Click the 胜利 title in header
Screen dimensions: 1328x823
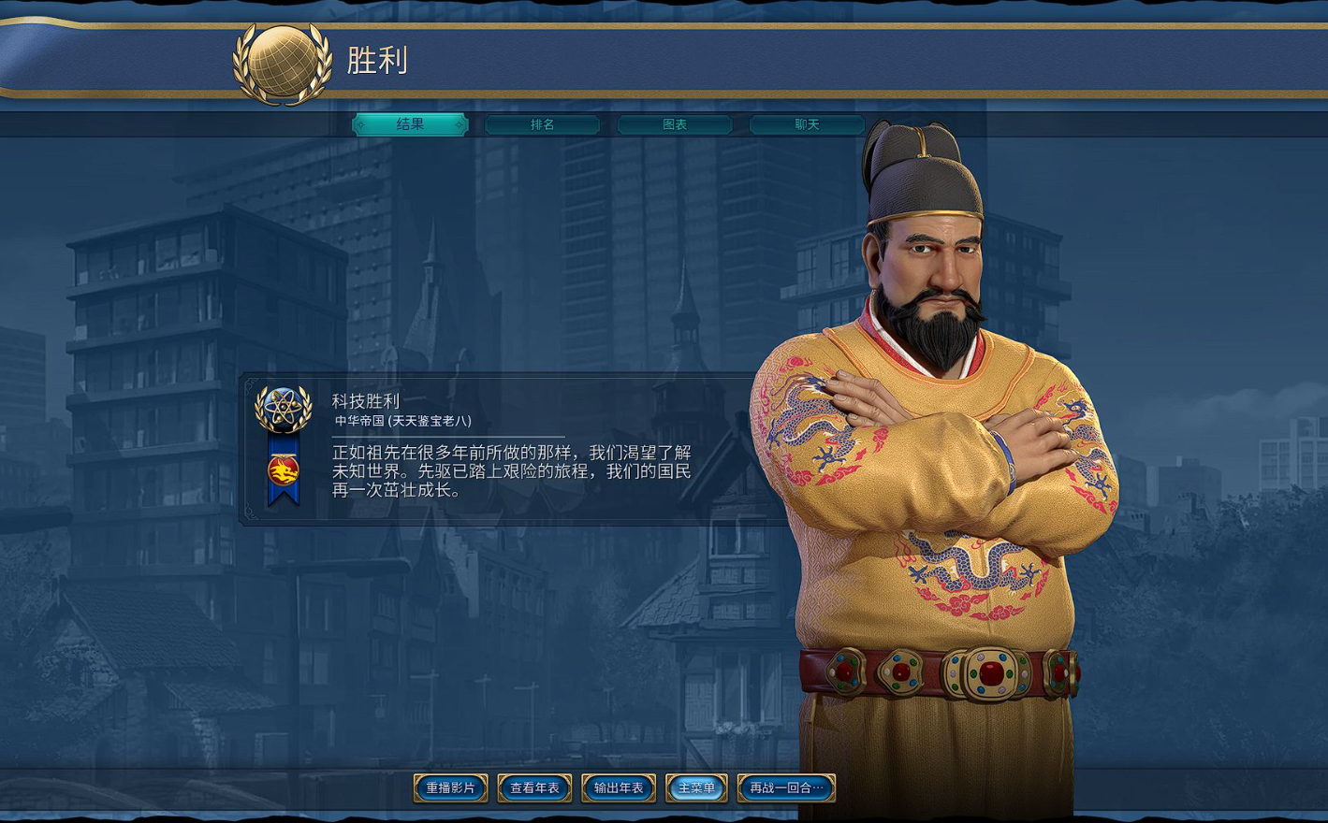(x=377, y=61)
